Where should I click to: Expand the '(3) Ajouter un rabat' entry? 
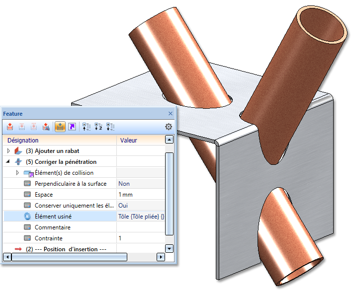(x=8, y=151)
